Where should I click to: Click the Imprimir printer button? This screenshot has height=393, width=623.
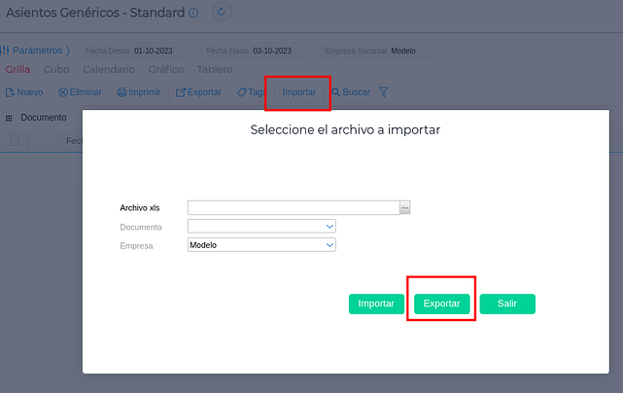point(139,92)
